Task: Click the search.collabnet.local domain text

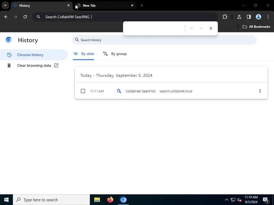Action: point(176,91)
